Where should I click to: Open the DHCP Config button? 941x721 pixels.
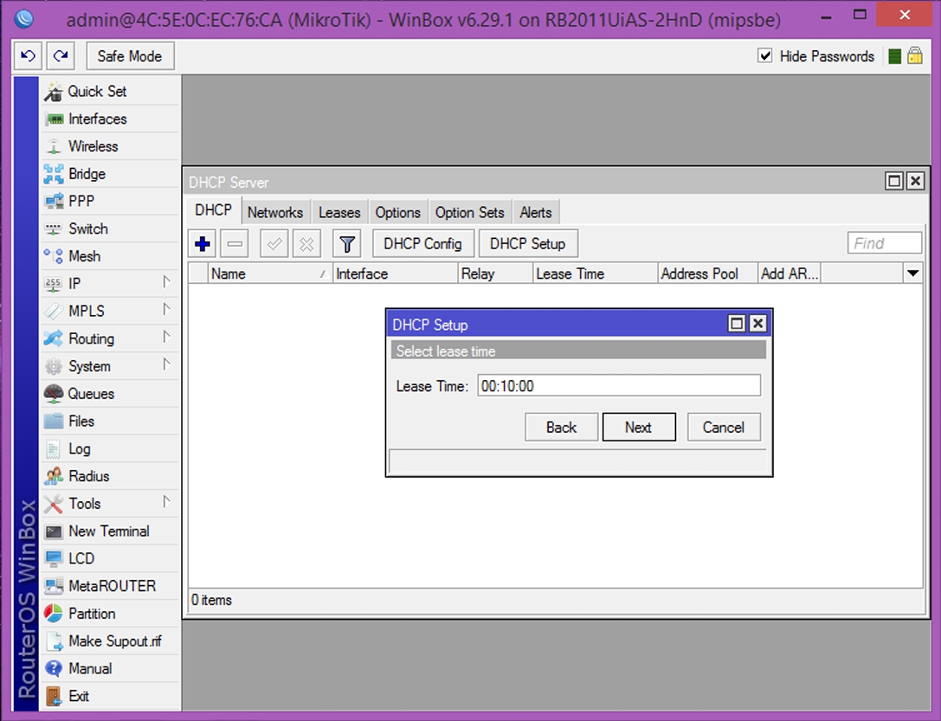(x=423, y=244)
